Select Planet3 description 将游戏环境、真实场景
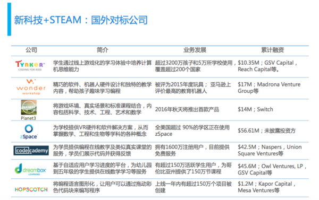Screen dimensions: 319x200 pos(102,109)
